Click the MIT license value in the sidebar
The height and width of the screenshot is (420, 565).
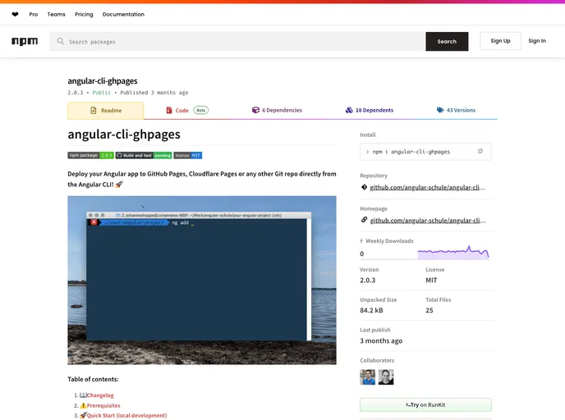click(431, 280)
